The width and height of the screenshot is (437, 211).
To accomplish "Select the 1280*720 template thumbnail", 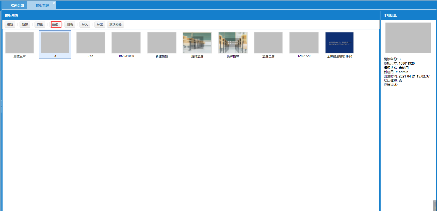I will pos(304,43).
